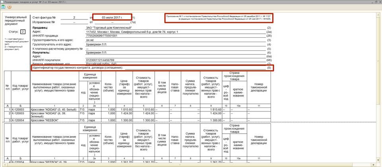Select first row Кроссовки "ADIDAS" (5, 40, Белый)
The width and height of the screenshot is (382, 167).
point(54,109)
